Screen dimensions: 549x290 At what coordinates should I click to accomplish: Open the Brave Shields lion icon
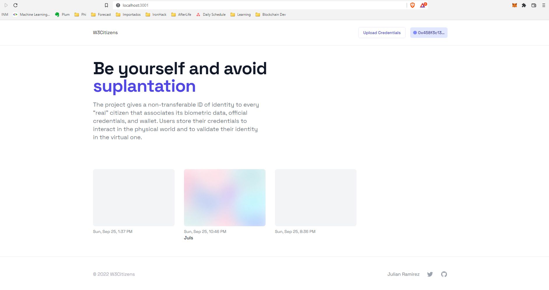point(413,5)
